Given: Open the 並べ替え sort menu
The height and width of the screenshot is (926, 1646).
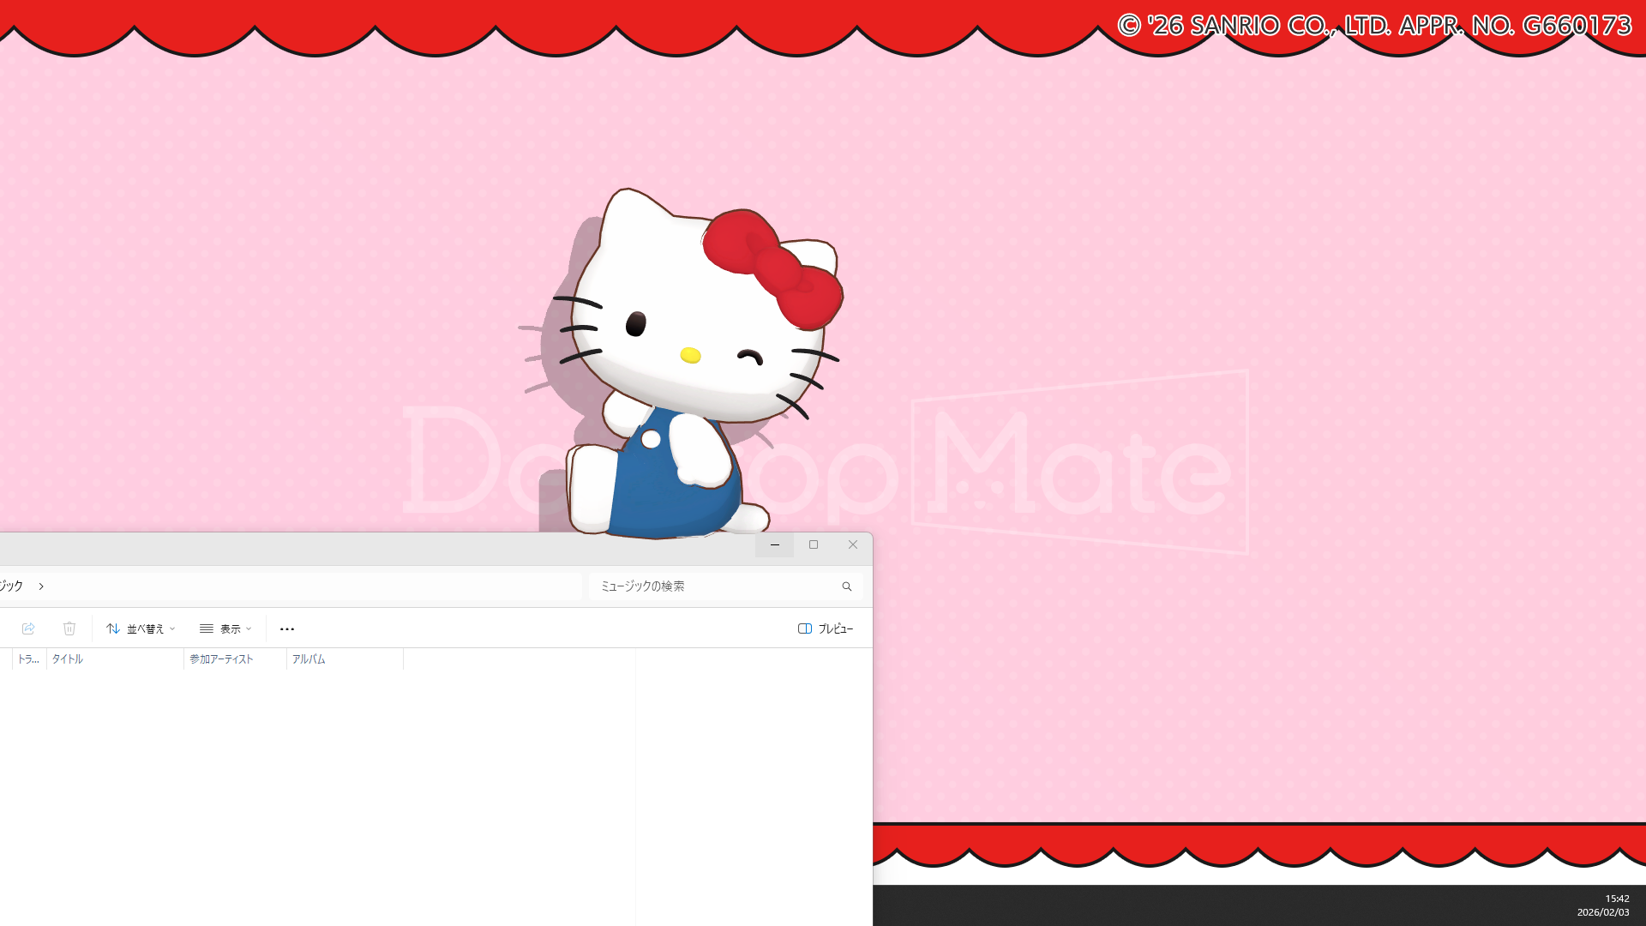Looking at the screenshot, I should 146,628.
